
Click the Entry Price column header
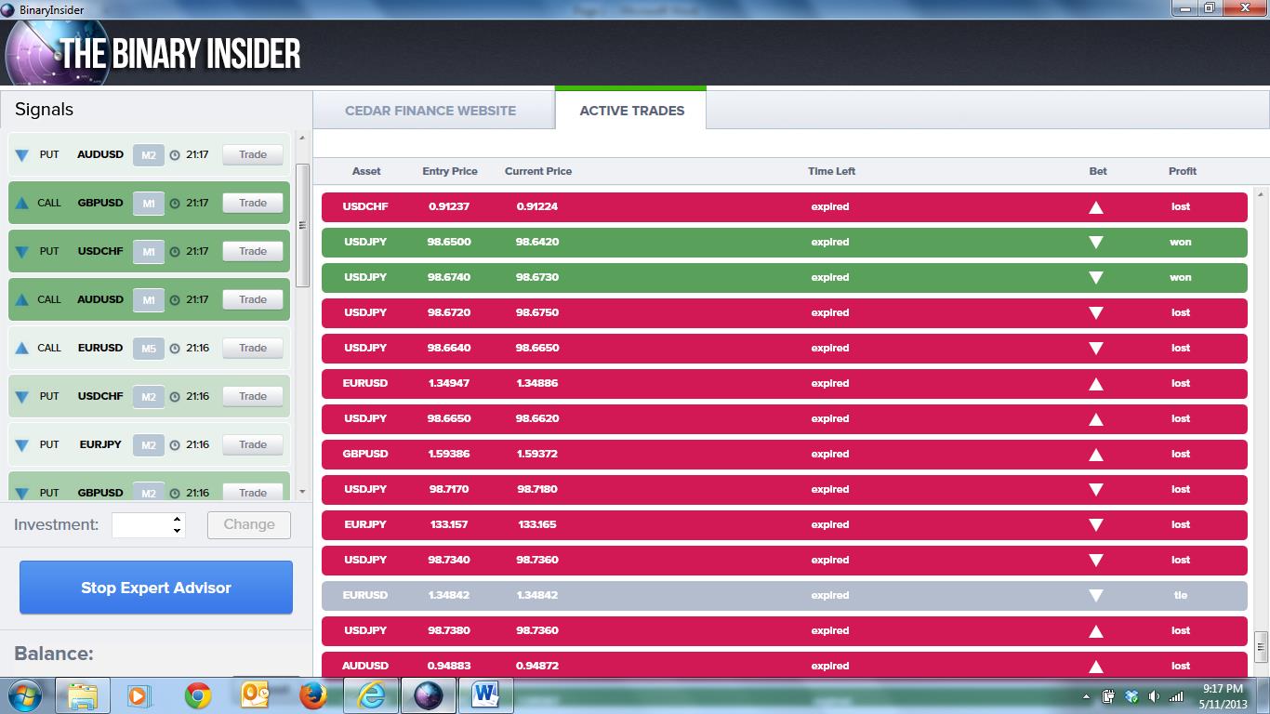[x=450, y=171]
